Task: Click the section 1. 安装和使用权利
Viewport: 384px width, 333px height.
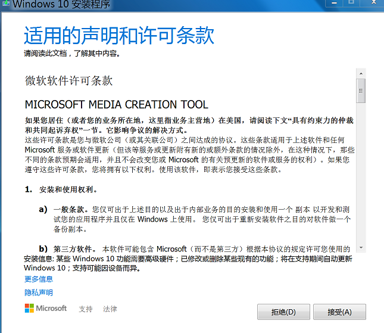Action: click(61, 189)
